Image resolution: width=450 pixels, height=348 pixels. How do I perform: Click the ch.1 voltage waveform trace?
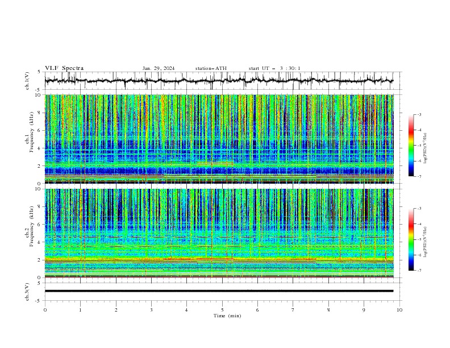219,81
